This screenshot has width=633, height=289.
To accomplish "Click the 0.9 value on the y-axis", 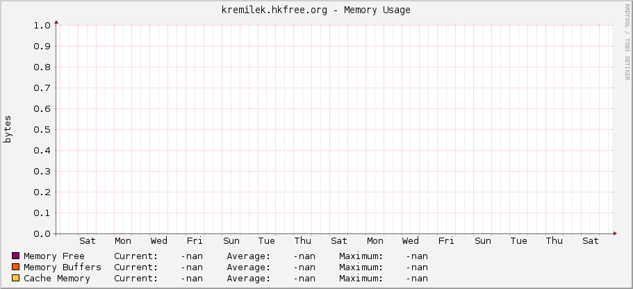I will (42, 47).
